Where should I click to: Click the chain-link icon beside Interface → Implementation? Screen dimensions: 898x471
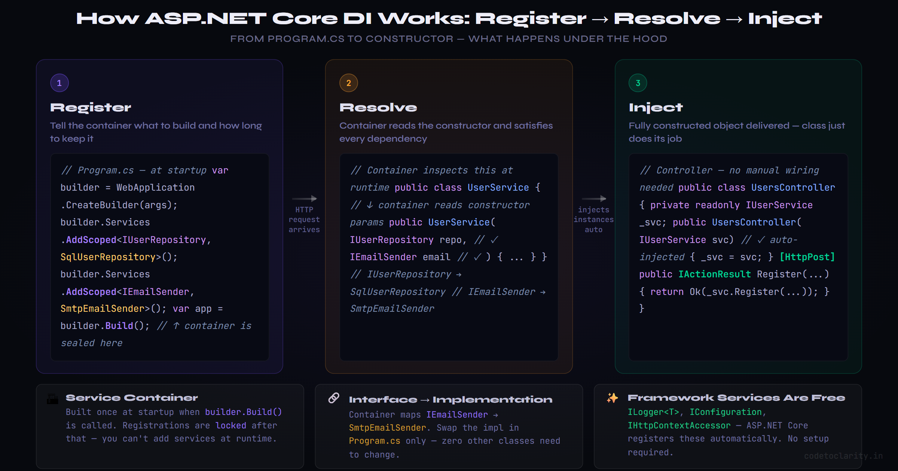click(334, 398)
